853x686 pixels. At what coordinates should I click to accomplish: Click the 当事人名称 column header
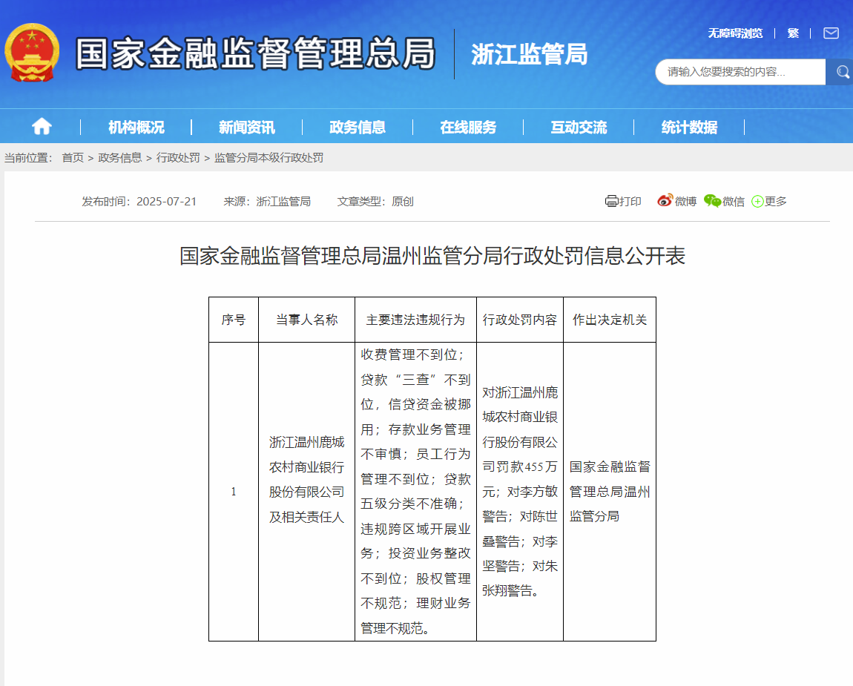tap(307, 320)
